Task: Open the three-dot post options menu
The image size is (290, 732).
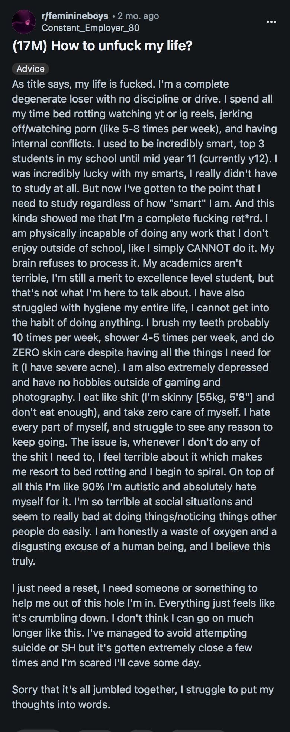Action: (x=271, y=22)
